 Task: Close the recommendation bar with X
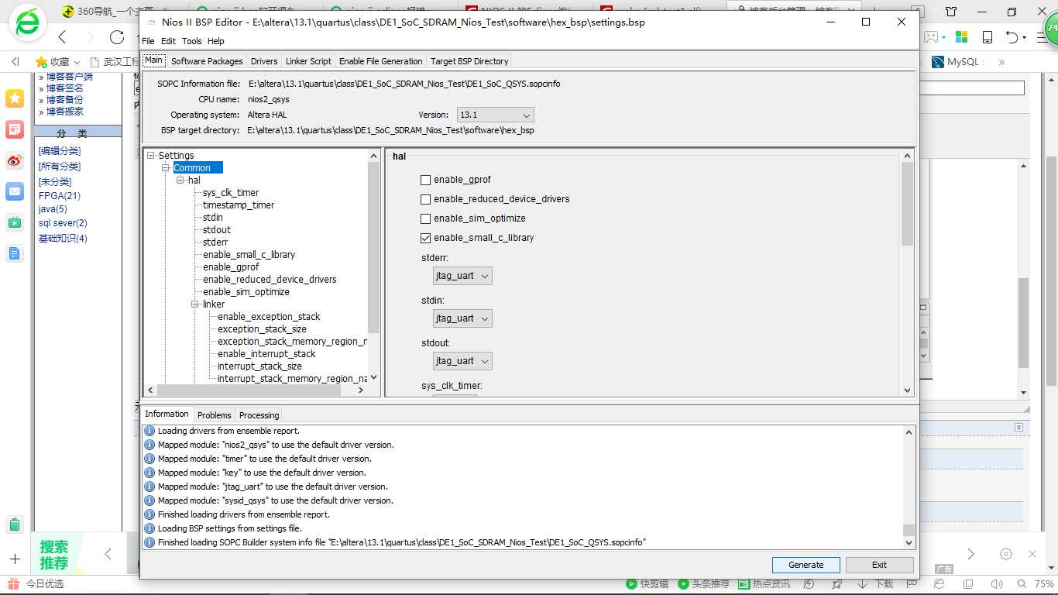pyautogui.click(x=1032, y=554)
